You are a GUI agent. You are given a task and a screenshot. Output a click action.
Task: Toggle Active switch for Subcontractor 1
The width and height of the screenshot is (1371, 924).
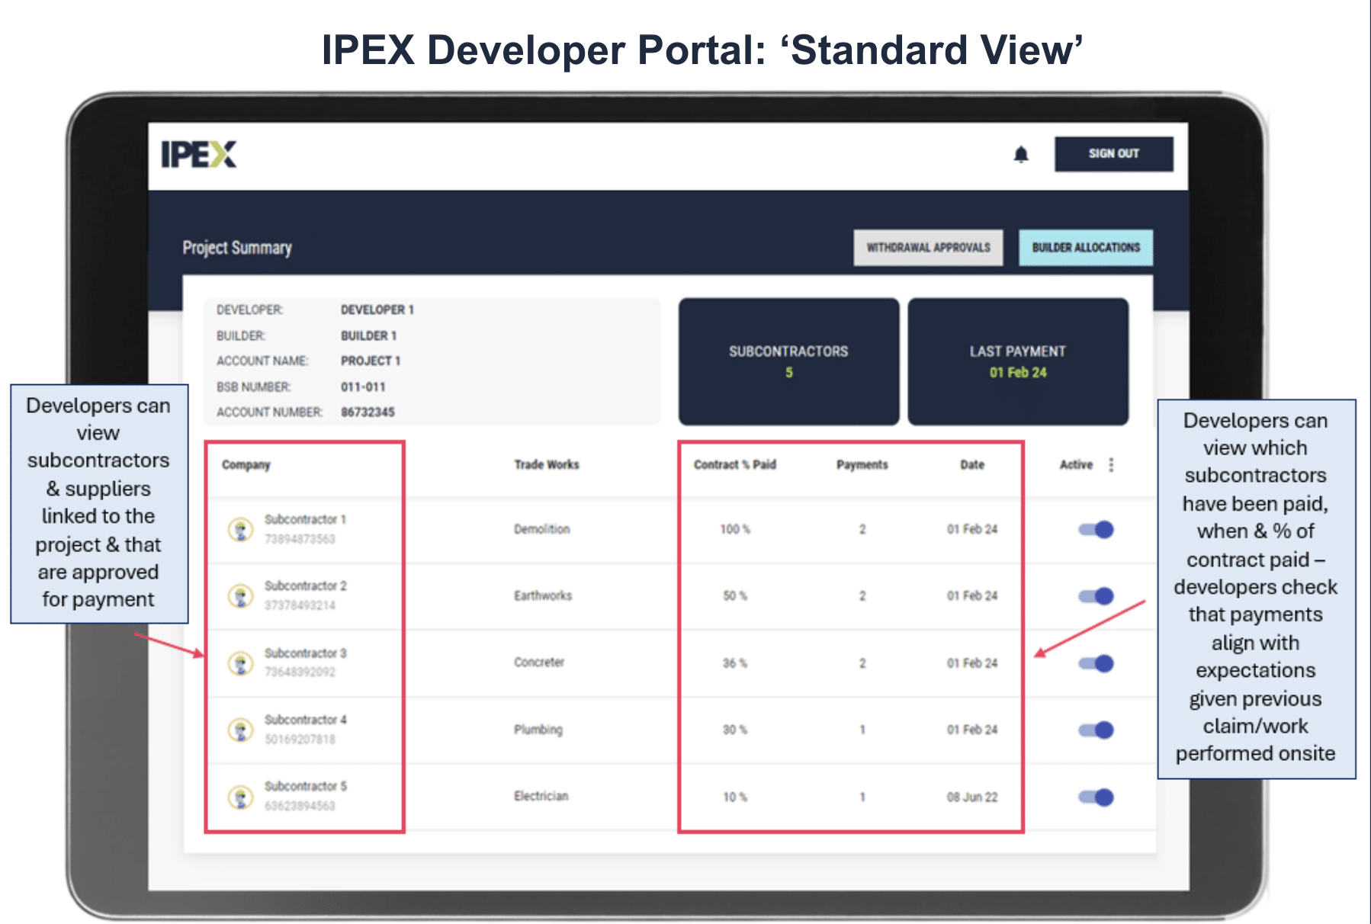pos(1096,529)
